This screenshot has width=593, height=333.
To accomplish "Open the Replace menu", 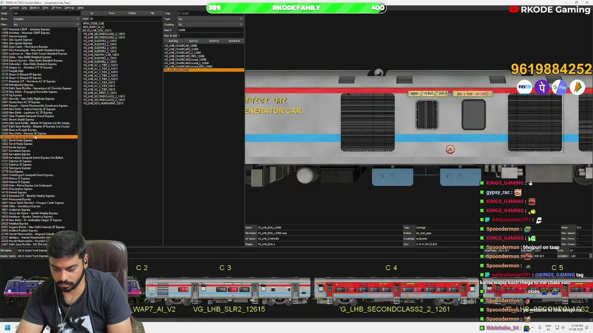I will point(34,8).
